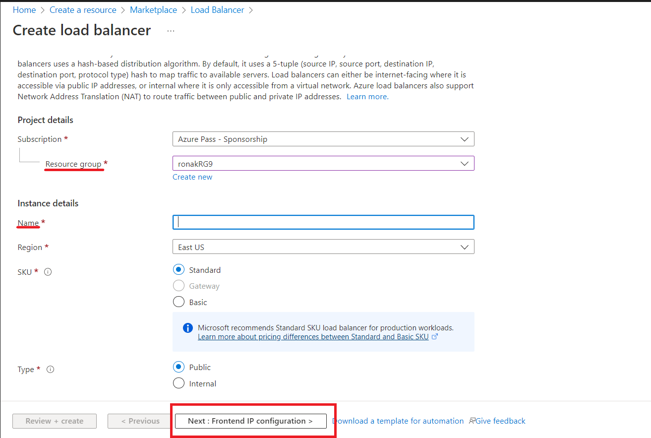This screenshot has width=651, height=438.
Task: Click Create new under Resource group
Action: [x=192, y=177]
